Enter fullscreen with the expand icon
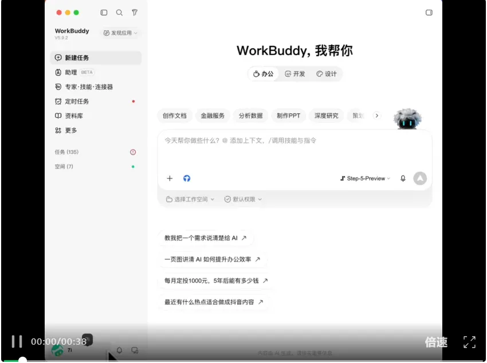 [x=469, y=342]
